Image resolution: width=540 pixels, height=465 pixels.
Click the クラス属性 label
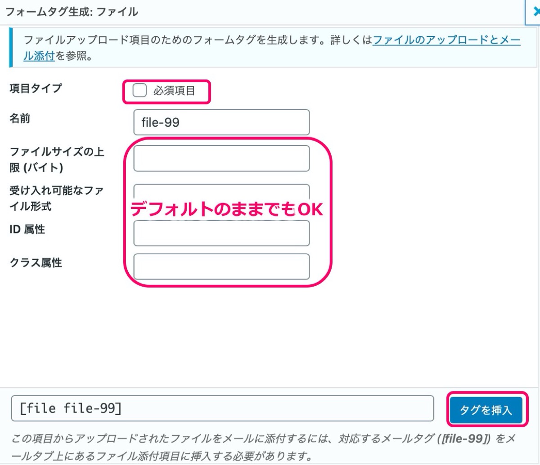(36, 263)
